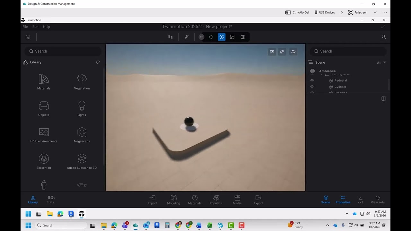Send Ctrl+Alt+Del to remote session
Screen dimensions: 411x231
[297, 13]
